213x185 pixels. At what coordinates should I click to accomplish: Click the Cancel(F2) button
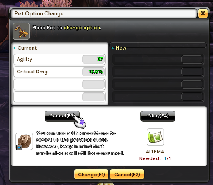click(x=127, y=174)
